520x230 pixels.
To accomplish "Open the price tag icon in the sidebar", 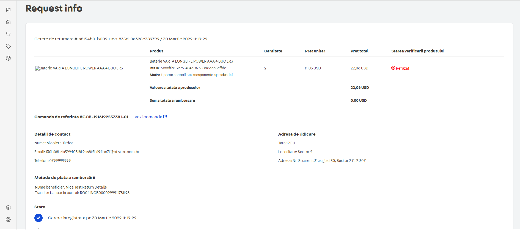I will pos(8,46).
